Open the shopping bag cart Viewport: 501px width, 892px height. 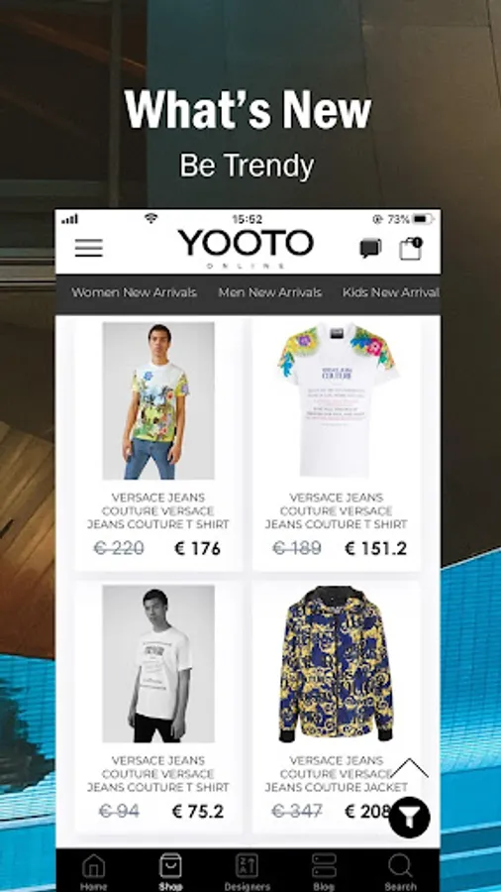[x=411, y=249]
